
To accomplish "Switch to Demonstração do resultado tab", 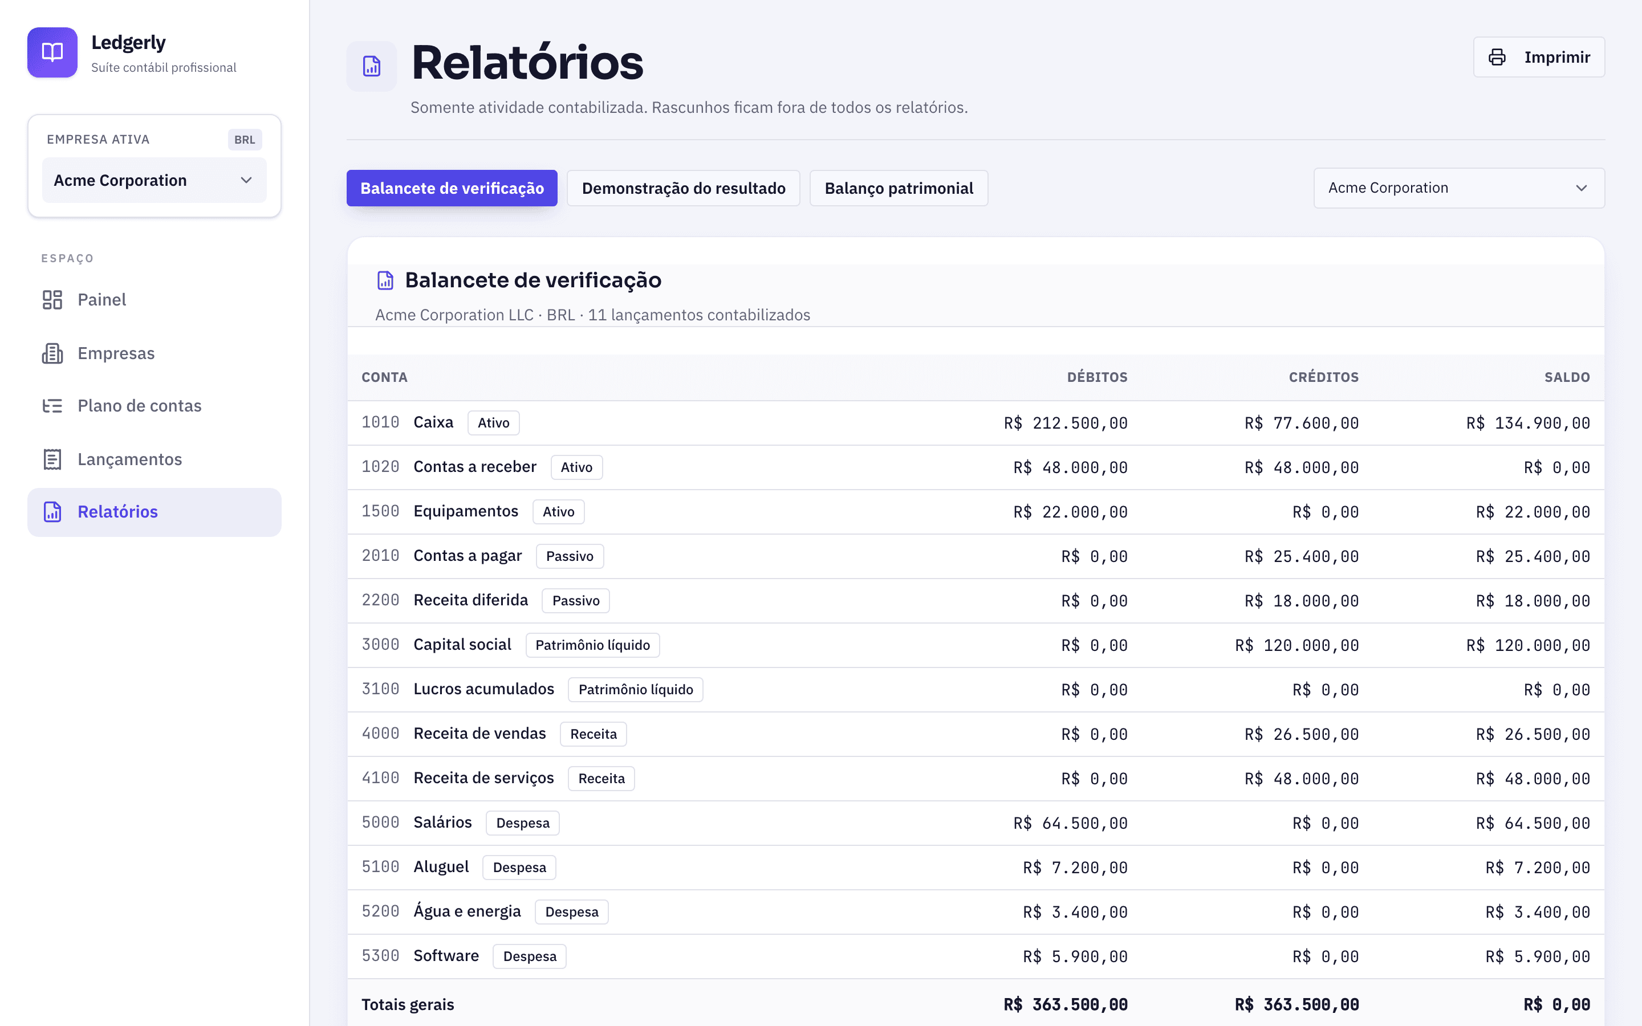I will pyautogui.click(x=683, y=188).
